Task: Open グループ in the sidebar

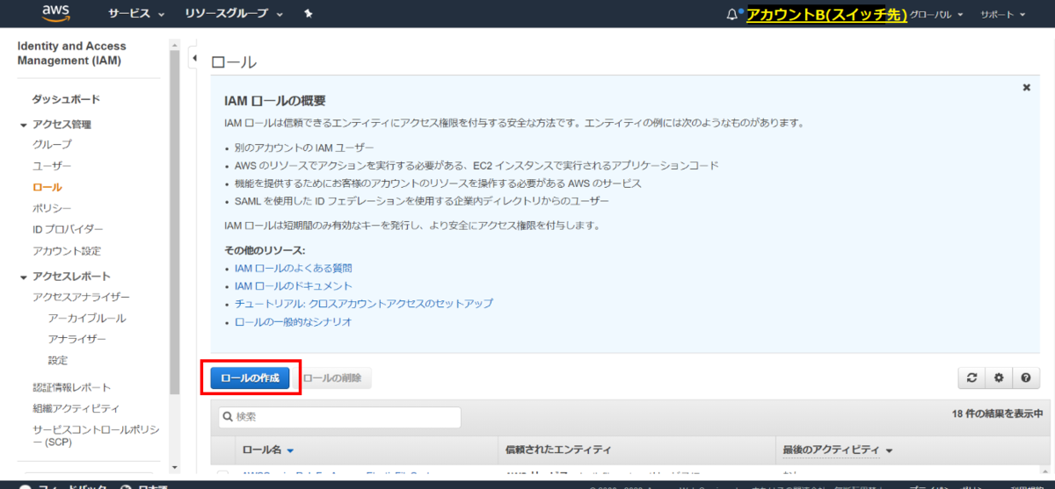Action: point(52,144)
